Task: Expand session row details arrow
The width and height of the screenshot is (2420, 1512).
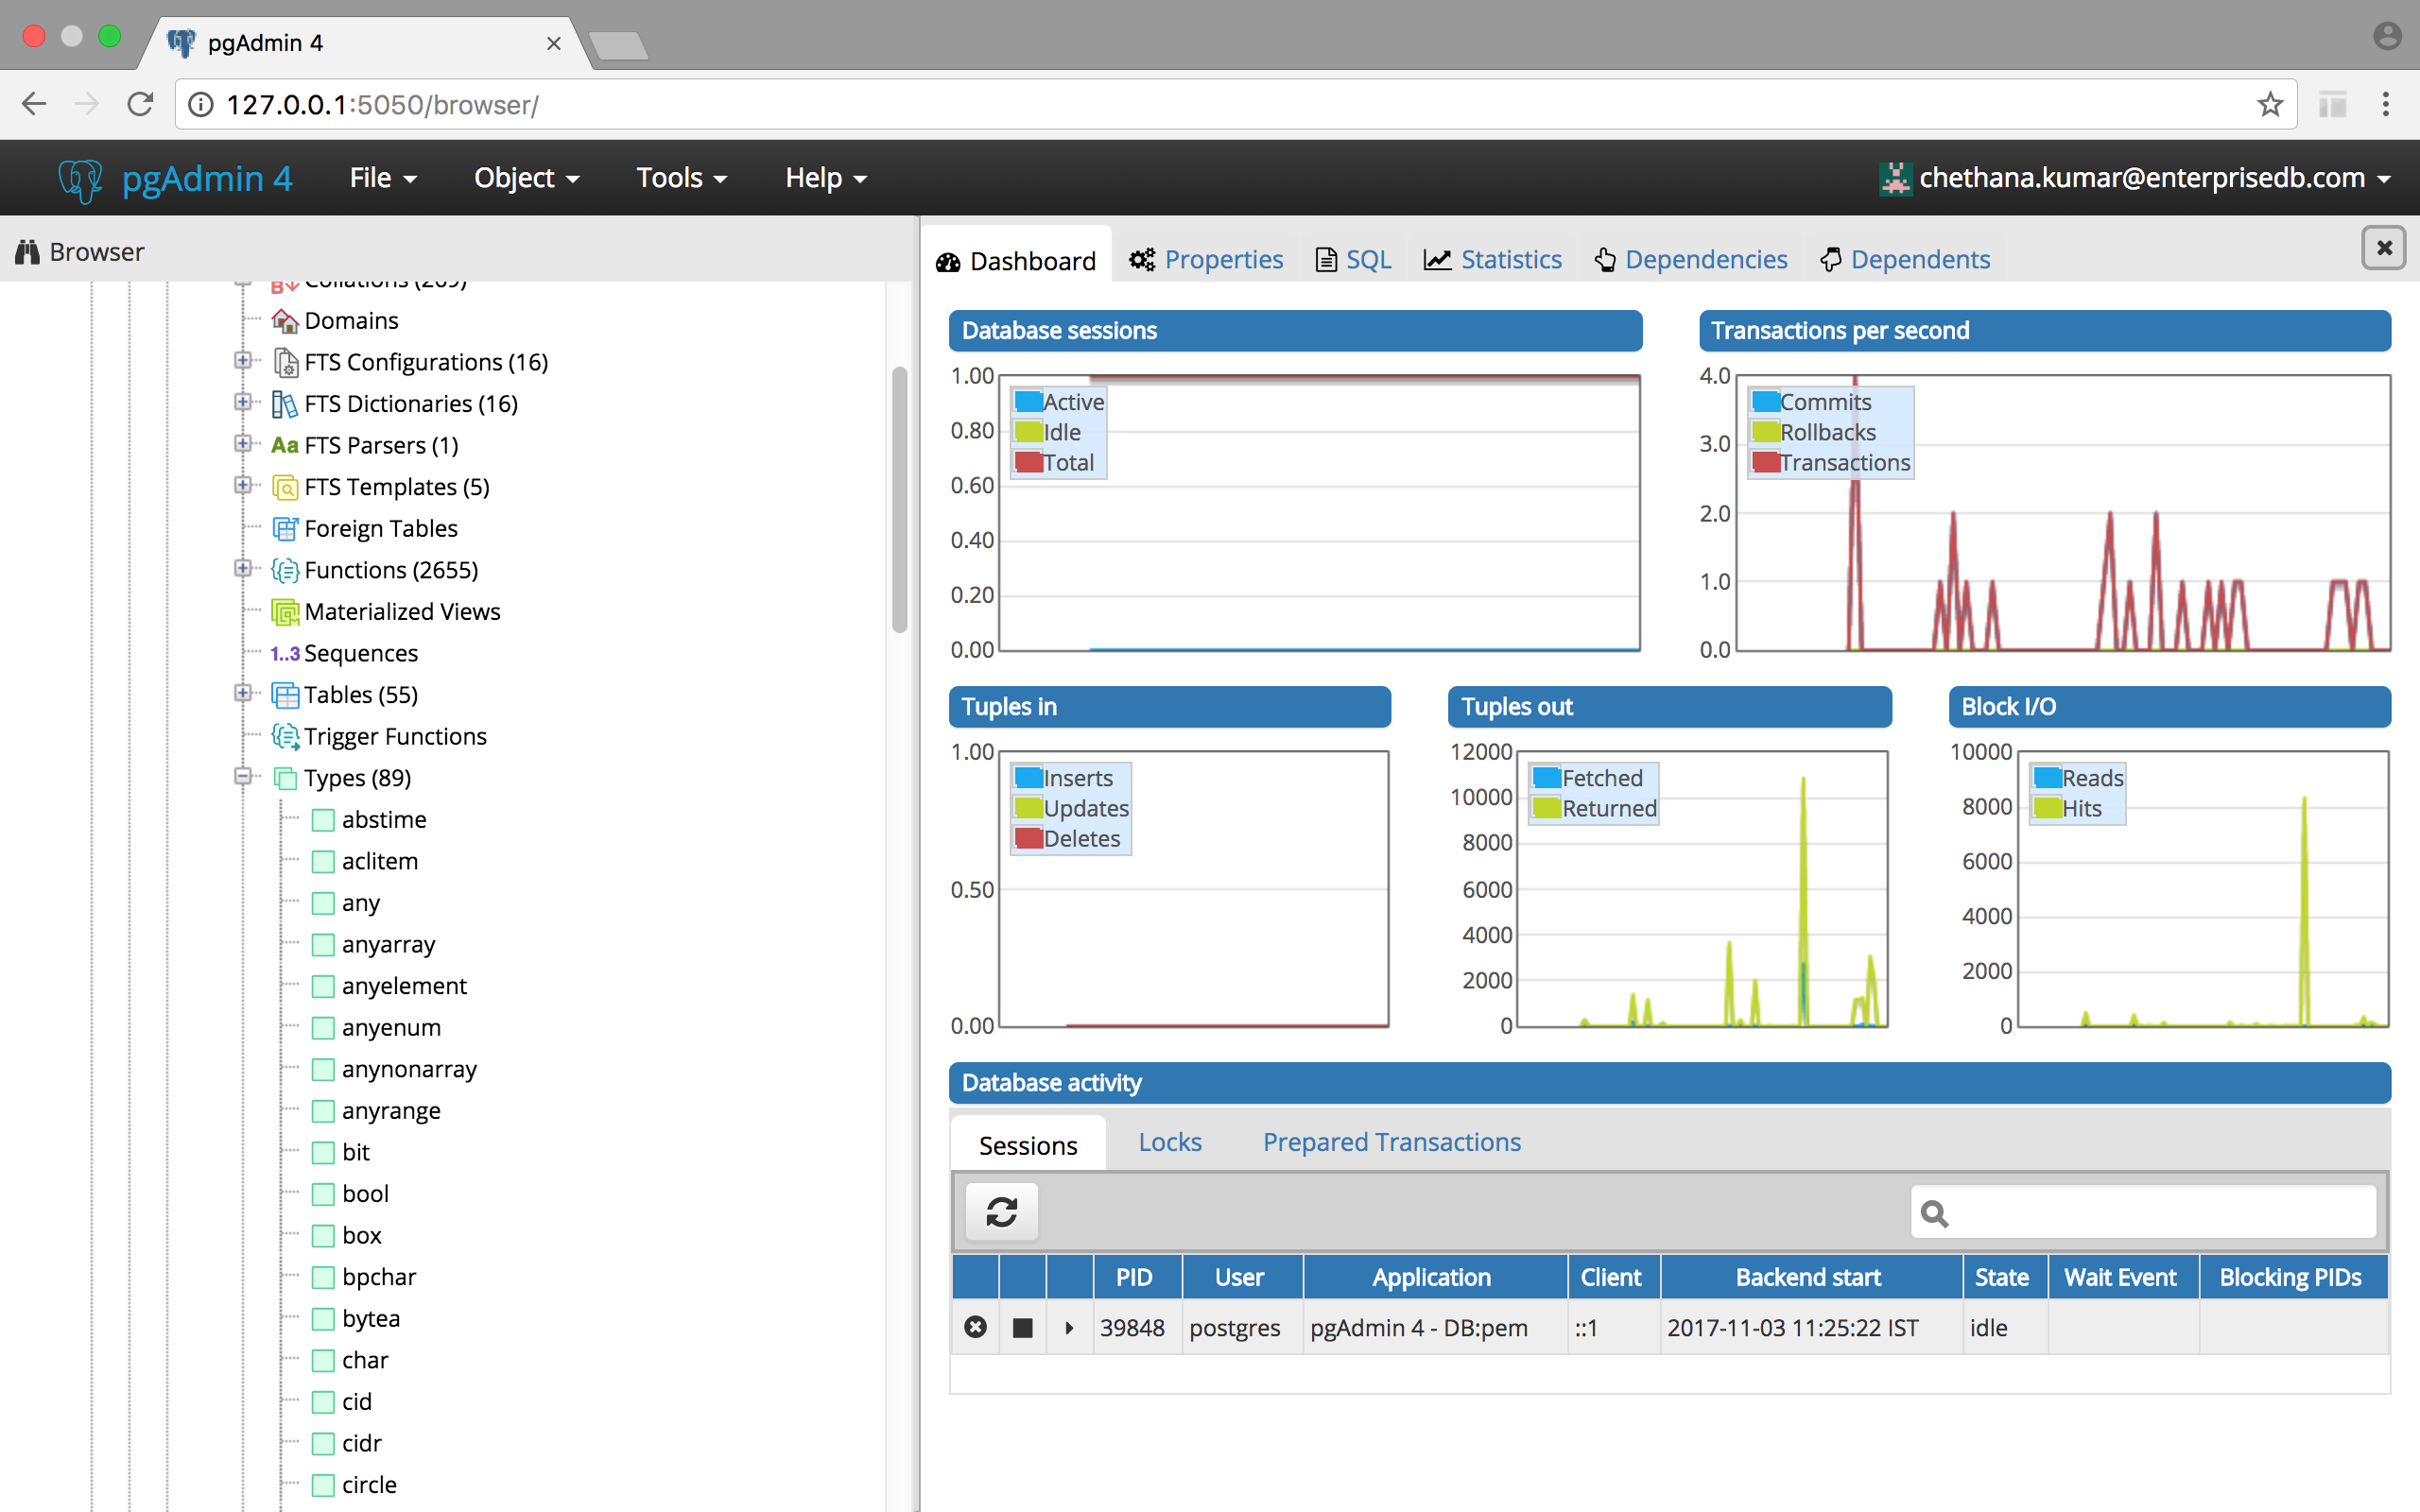Action: tap(1069, 1328)
